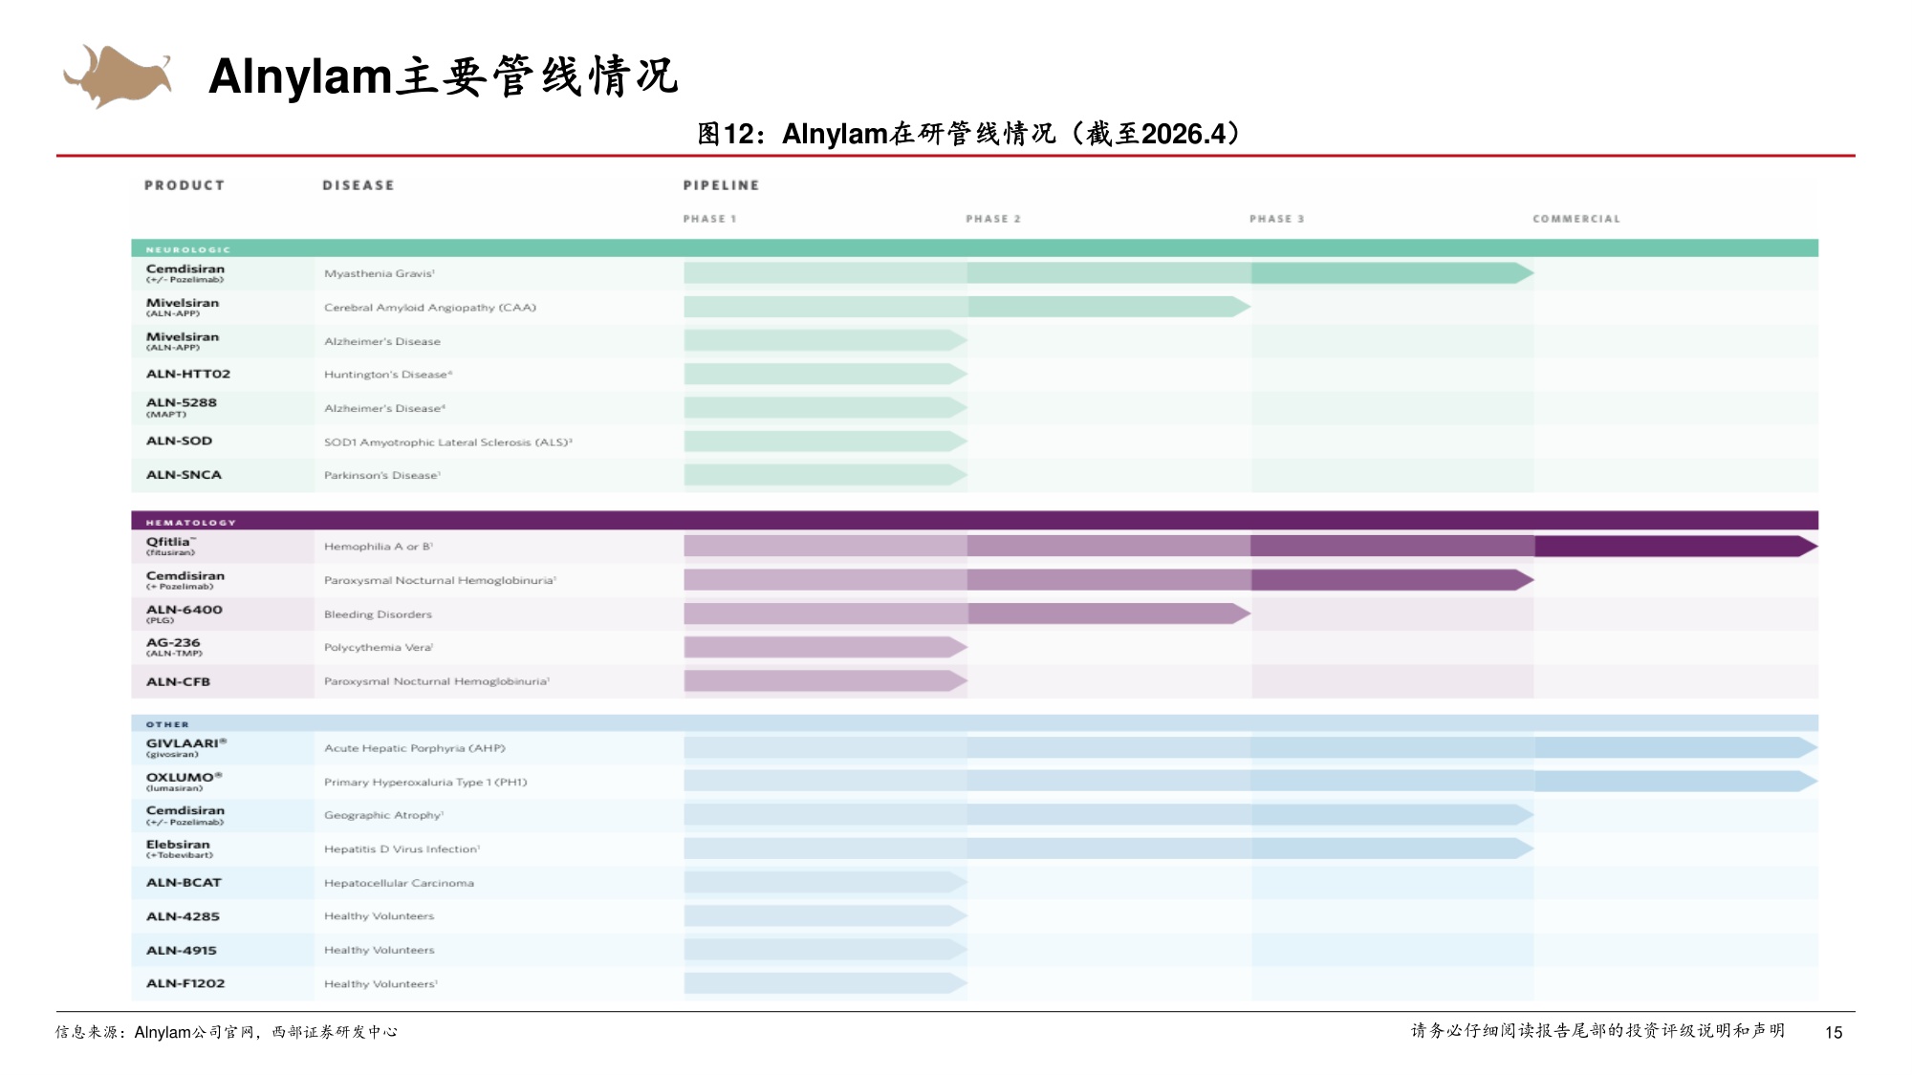
Task: Click 'Bleeding Disorders' cell
Action: coord(378,614)
